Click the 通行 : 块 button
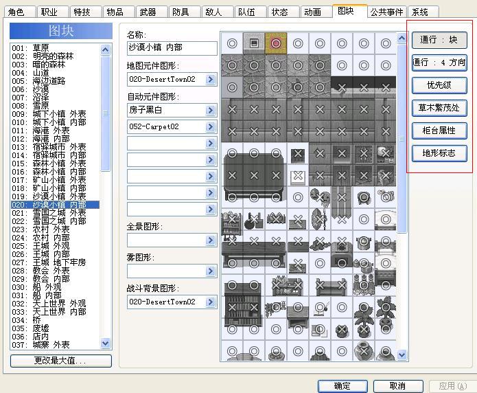Screen dimensions: 477x393 (x=439, y=40)
